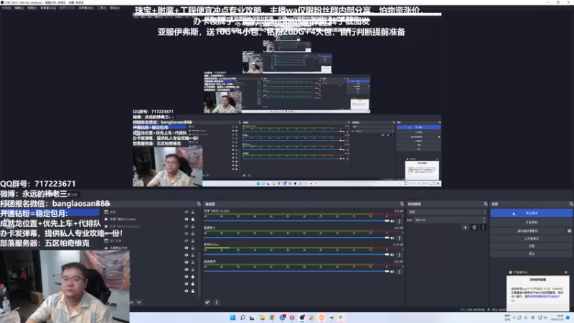Click the start recording button
The width and height of the screenshot is (574, 323).
pos(531,223)
